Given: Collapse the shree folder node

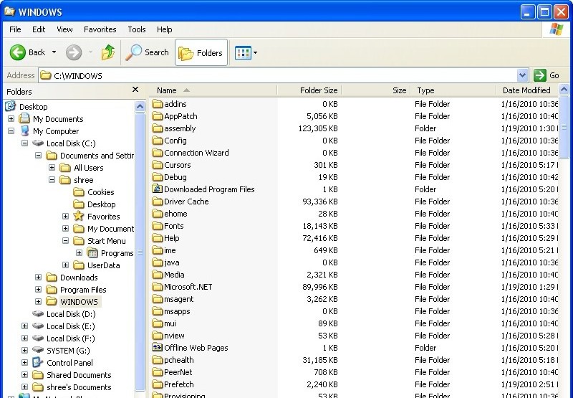Looking at the screenshot, I should (52, 179).
